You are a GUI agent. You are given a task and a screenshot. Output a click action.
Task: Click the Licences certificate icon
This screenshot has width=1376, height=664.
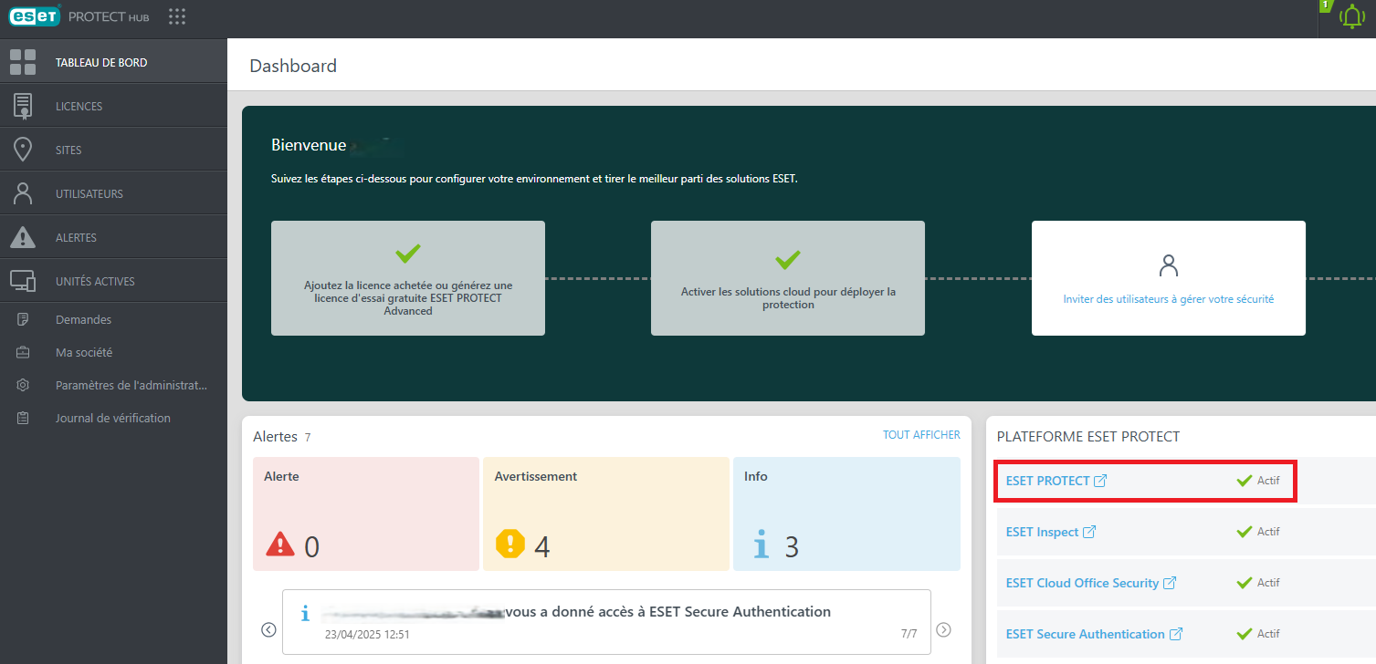23,106
